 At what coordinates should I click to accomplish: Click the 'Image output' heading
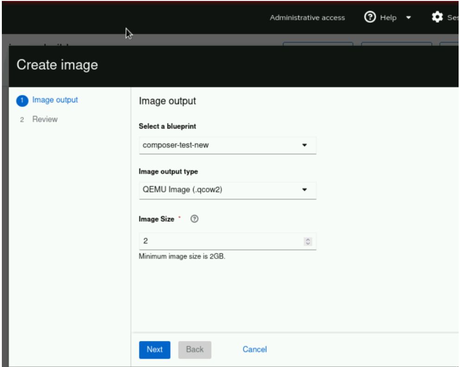click(167, 101)
